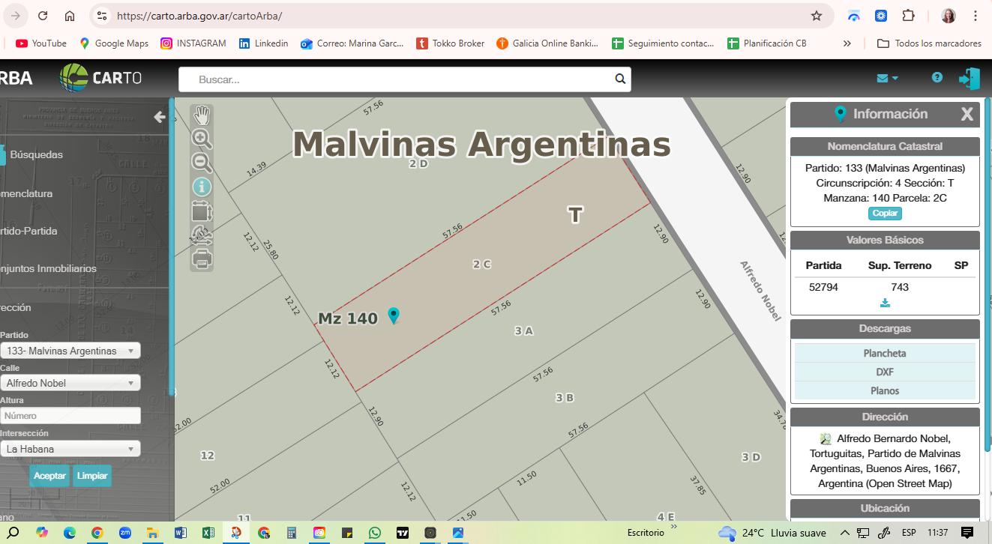Viewport: 992px width, 544px height.
Task: Click the Altura number input field
Action: pyautogui.click(x=70, y=416)
